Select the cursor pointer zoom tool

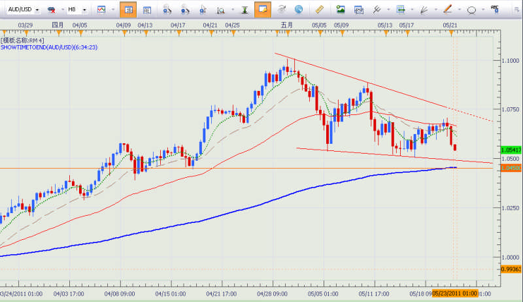pos(203,10)
